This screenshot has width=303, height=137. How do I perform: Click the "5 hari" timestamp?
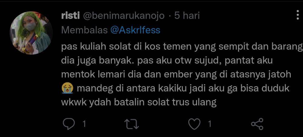(x=187, y=16)
